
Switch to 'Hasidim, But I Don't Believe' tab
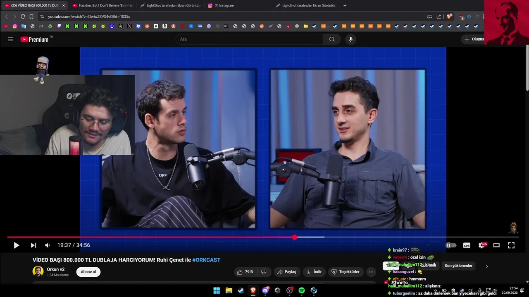pos(102,5)
